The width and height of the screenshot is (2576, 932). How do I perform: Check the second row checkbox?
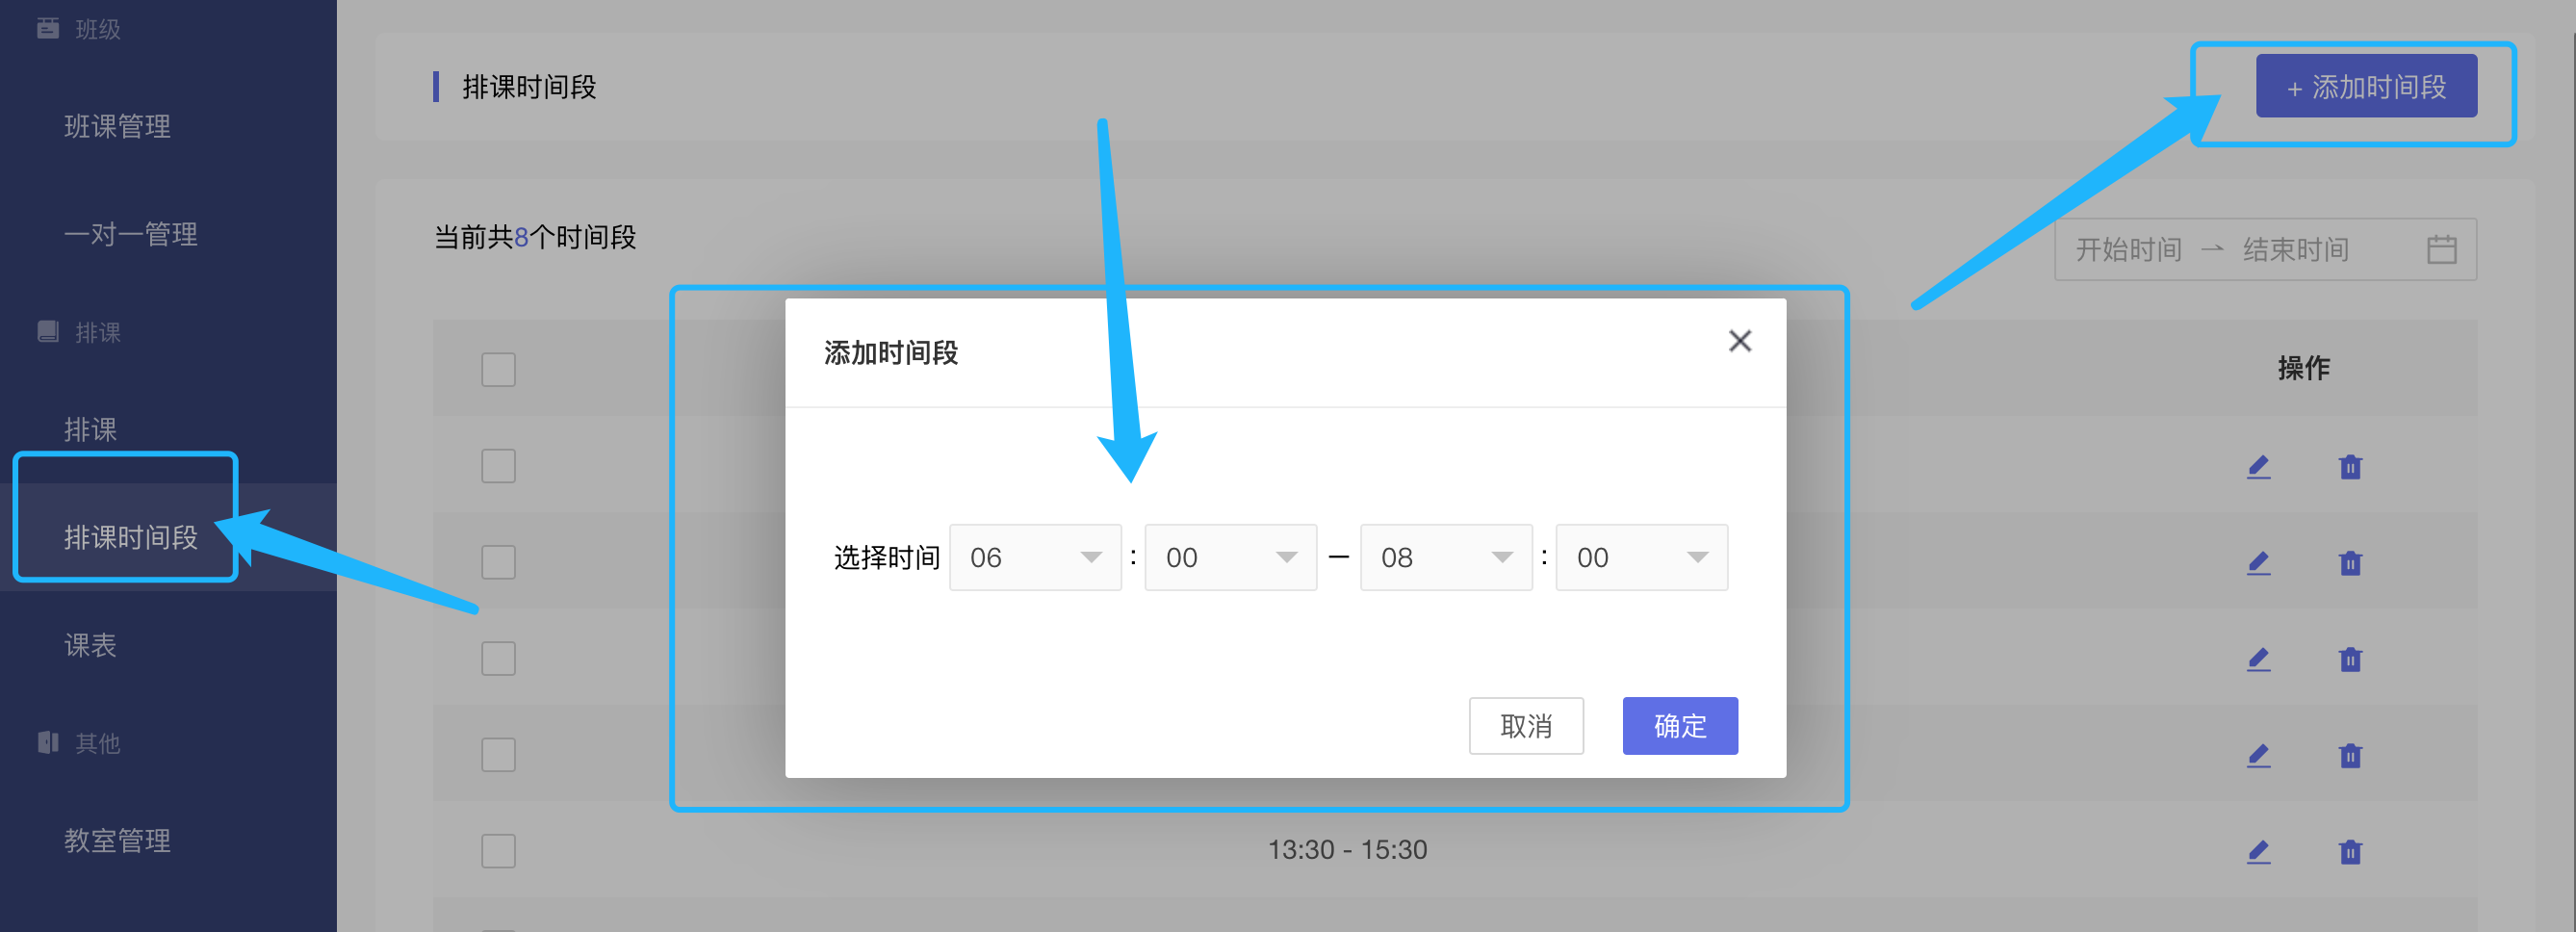pyautogui.click(x=498, y=562)
